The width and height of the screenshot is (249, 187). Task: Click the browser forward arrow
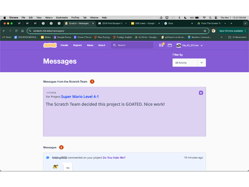10,31
